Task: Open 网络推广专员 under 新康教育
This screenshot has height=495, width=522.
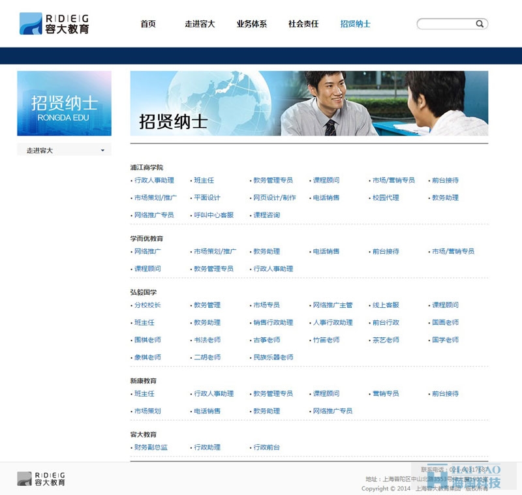Action: (x=333, y=411)
